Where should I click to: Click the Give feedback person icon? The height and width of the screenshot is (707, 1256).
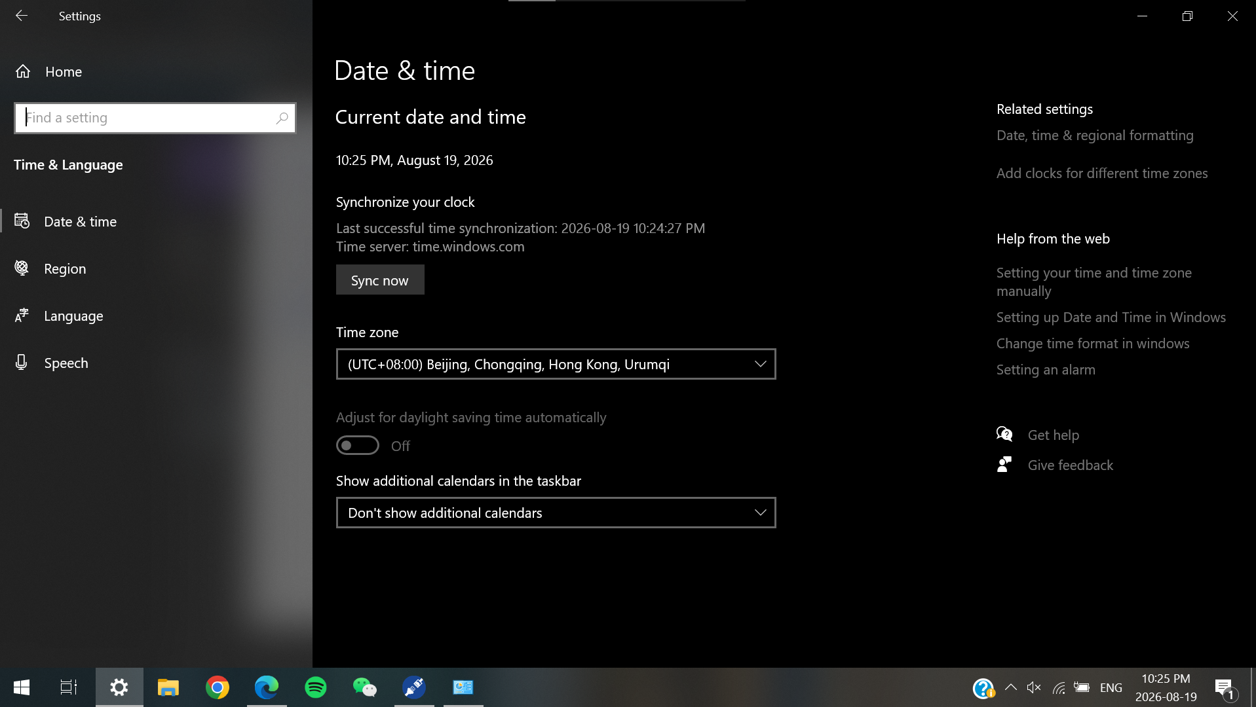coord(1004,465)
